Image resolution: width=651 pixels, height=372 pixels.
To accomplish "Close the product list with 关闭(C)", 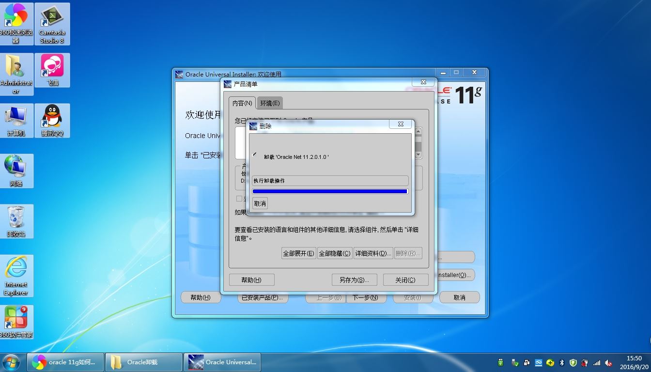I will click(x=405, y=280).
